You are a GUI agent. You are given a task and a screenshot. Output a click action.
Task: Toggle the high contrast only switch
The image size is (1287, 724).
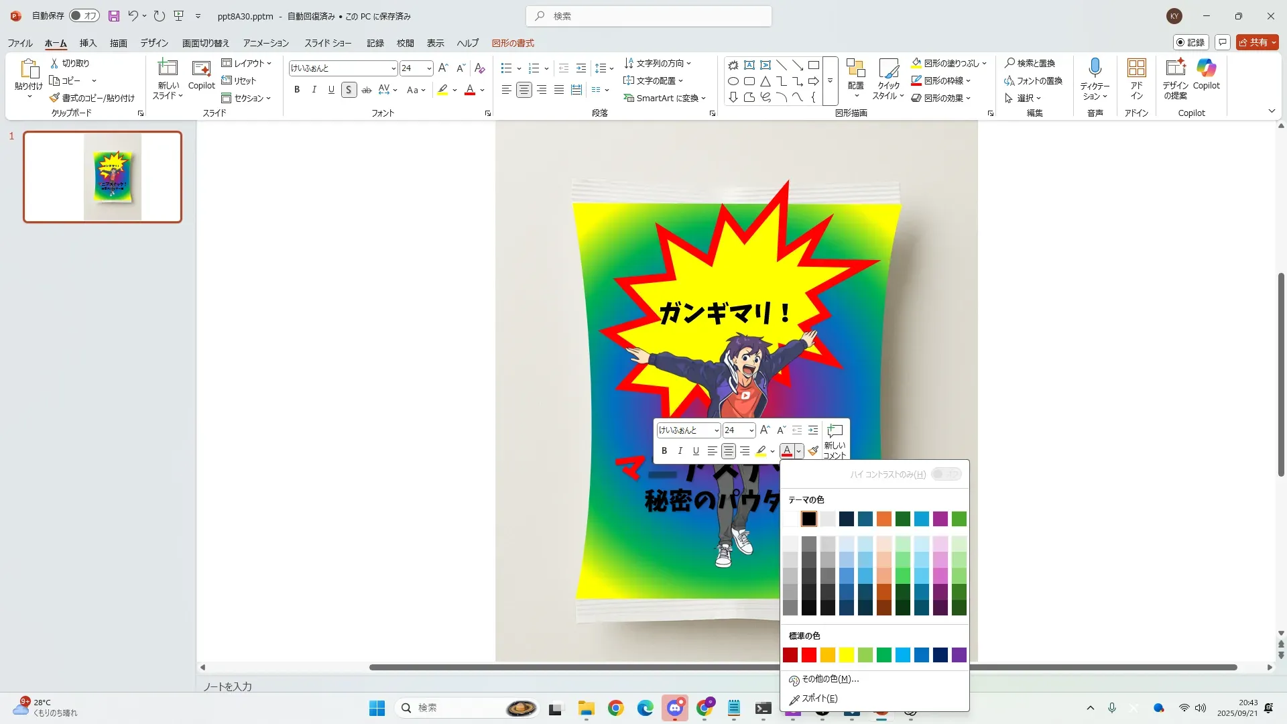pyautogui.click(x=946, y=475)
